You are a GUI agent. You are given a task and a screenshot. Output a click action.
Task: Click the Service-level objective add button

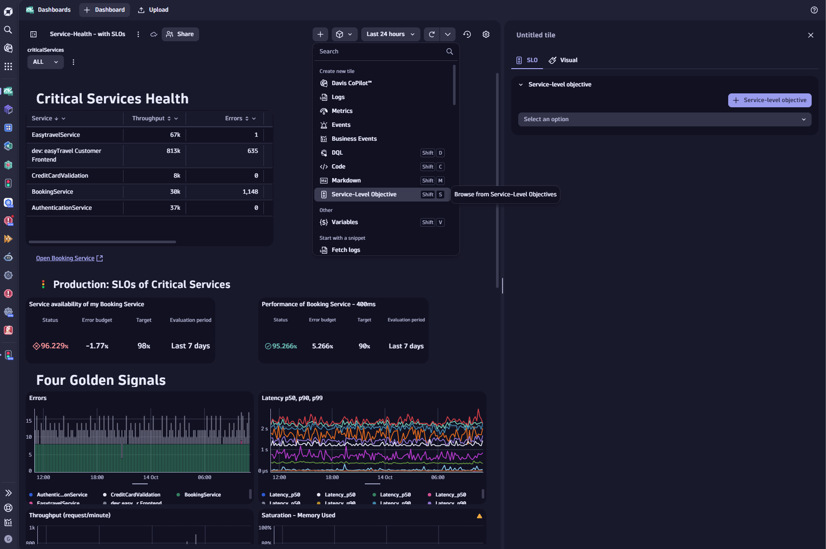click(x=769, y=100)
